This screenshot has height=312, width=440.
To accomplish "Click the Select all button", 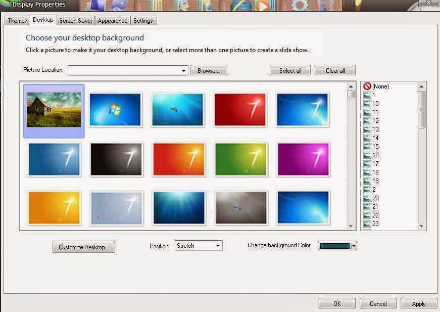I will coord(290,70).
